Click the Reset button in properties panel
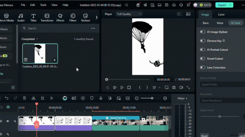The height and width of the screenshot is (137, 245). 204,135
